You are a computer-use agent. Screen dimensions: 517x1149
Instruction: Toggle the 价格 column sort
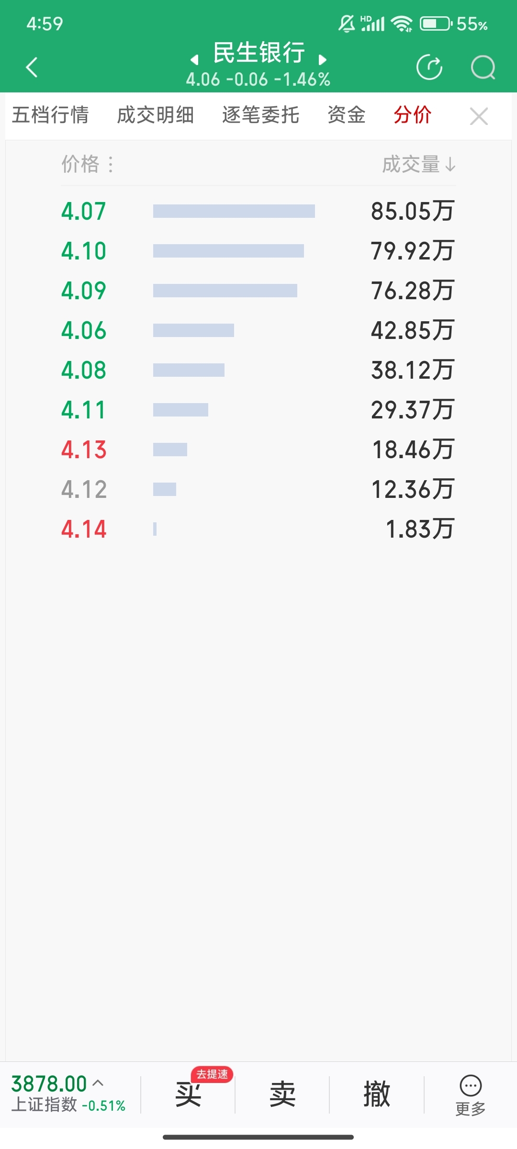[x=88, y=164]
